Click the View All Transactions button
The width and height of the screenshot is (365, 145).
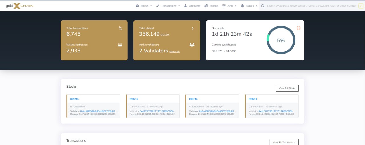[284, 142]
